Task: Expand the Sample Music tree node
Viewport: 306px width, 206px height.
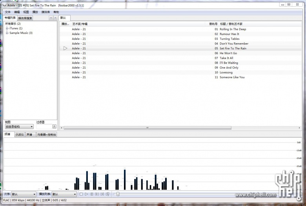Action: coord(7,33)
